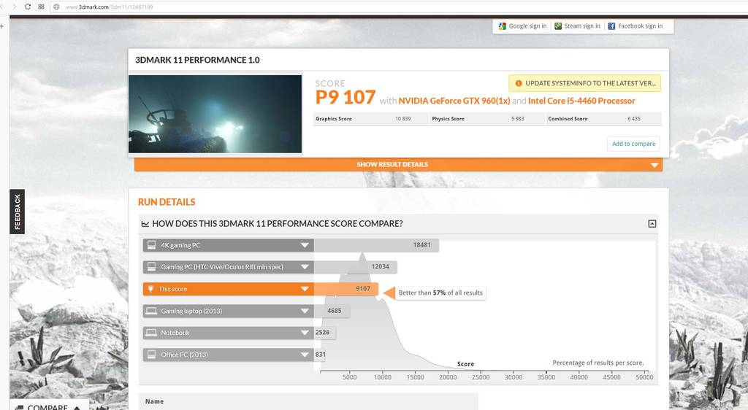Screen dimensions: 748x410
Task: Click the Google logo icon
Action: pyautogui.click(x=502, y=26)
